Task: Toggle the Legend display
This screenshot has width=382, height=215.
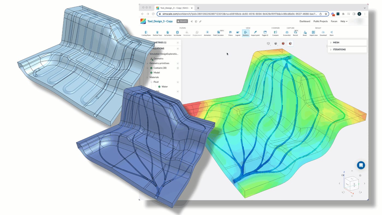Action: tap(238, 33)
